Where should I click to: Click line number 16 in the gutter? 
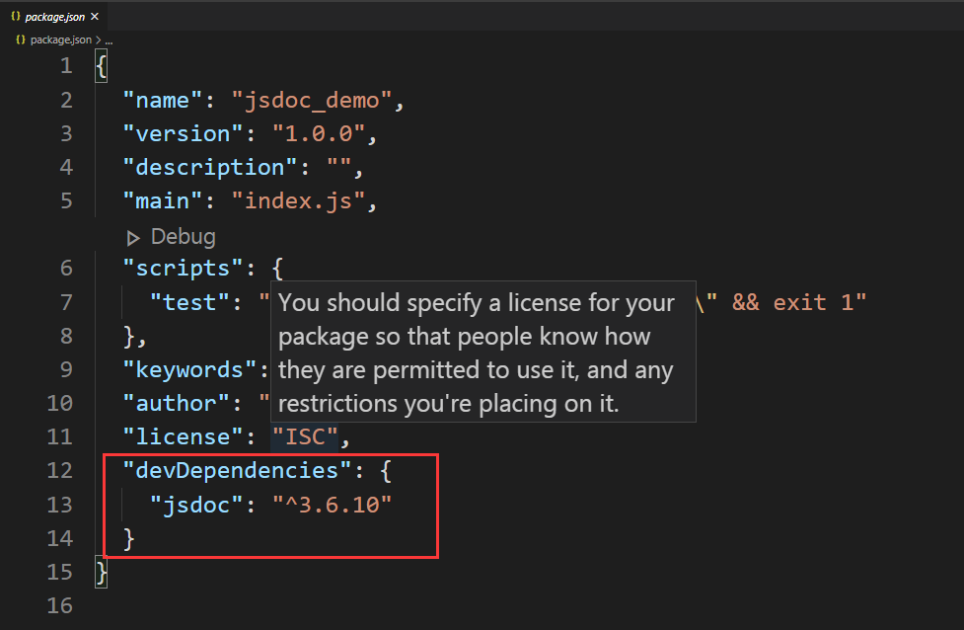59,605
